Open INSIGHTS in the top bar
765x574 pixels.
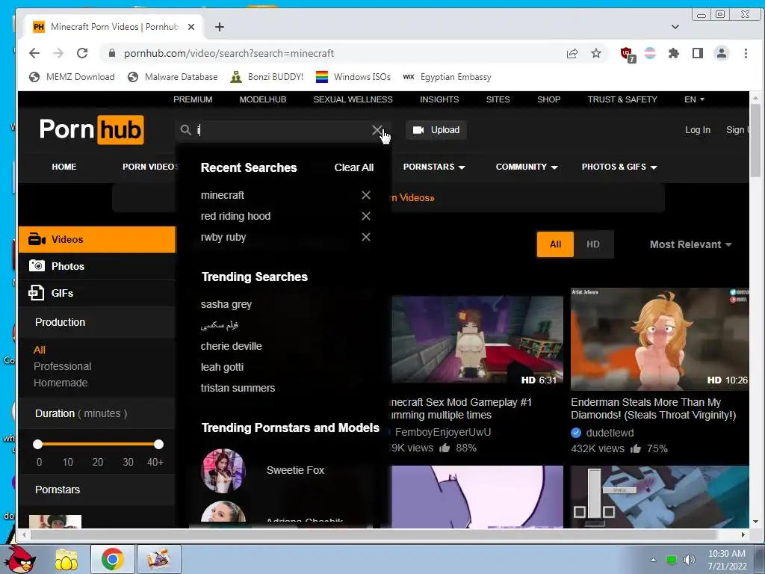click(439, 99)
